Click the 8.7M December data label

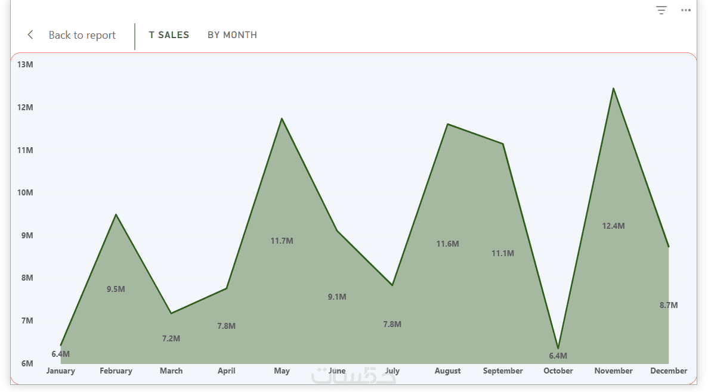tap(669, 306)
